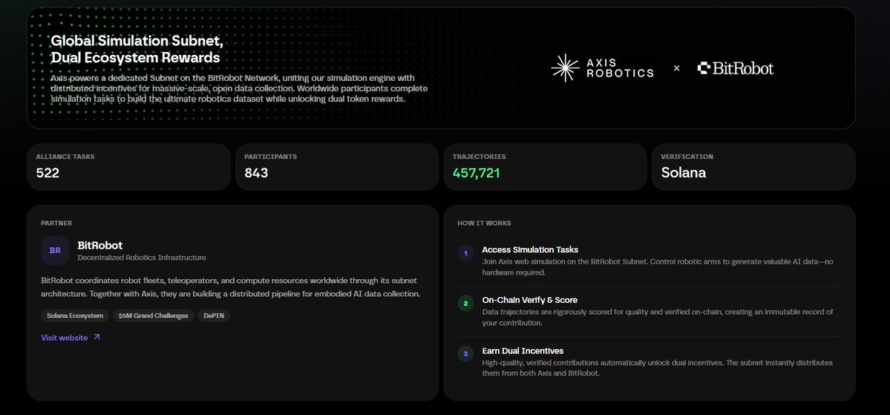The width and height of the screenshot is (890, 415).
Task: Click the Global Simulation Subnet heading
Action: [137, 49]
